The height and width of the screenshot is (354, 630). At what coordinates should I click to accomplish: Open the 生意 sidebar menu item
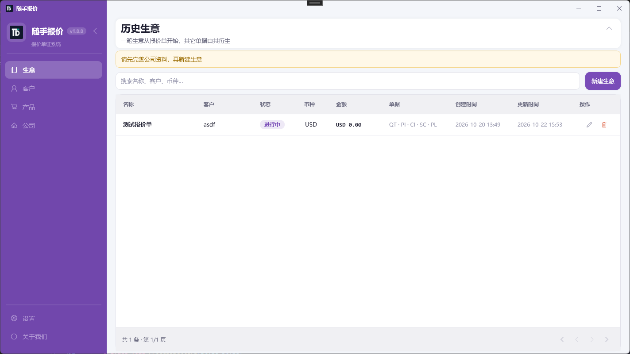click(x=54, y=70)
